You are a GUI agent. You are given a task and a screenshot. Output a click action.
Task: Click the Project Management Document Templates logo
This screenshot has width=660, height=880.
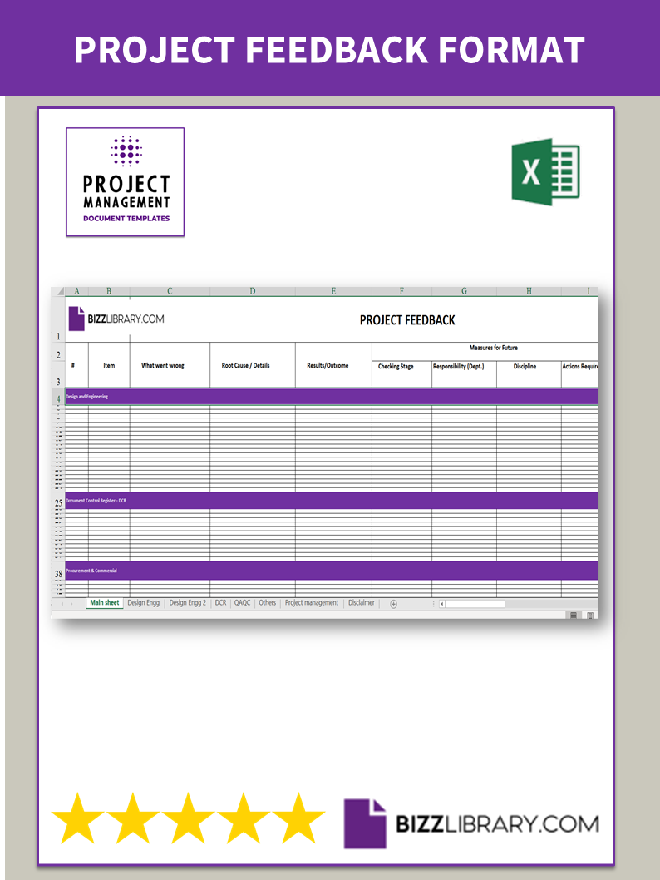click(126, 182)
